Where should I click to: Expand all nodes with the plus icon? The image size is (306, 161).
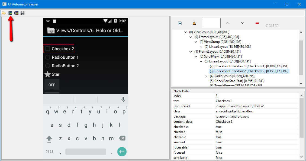(180, 23)
